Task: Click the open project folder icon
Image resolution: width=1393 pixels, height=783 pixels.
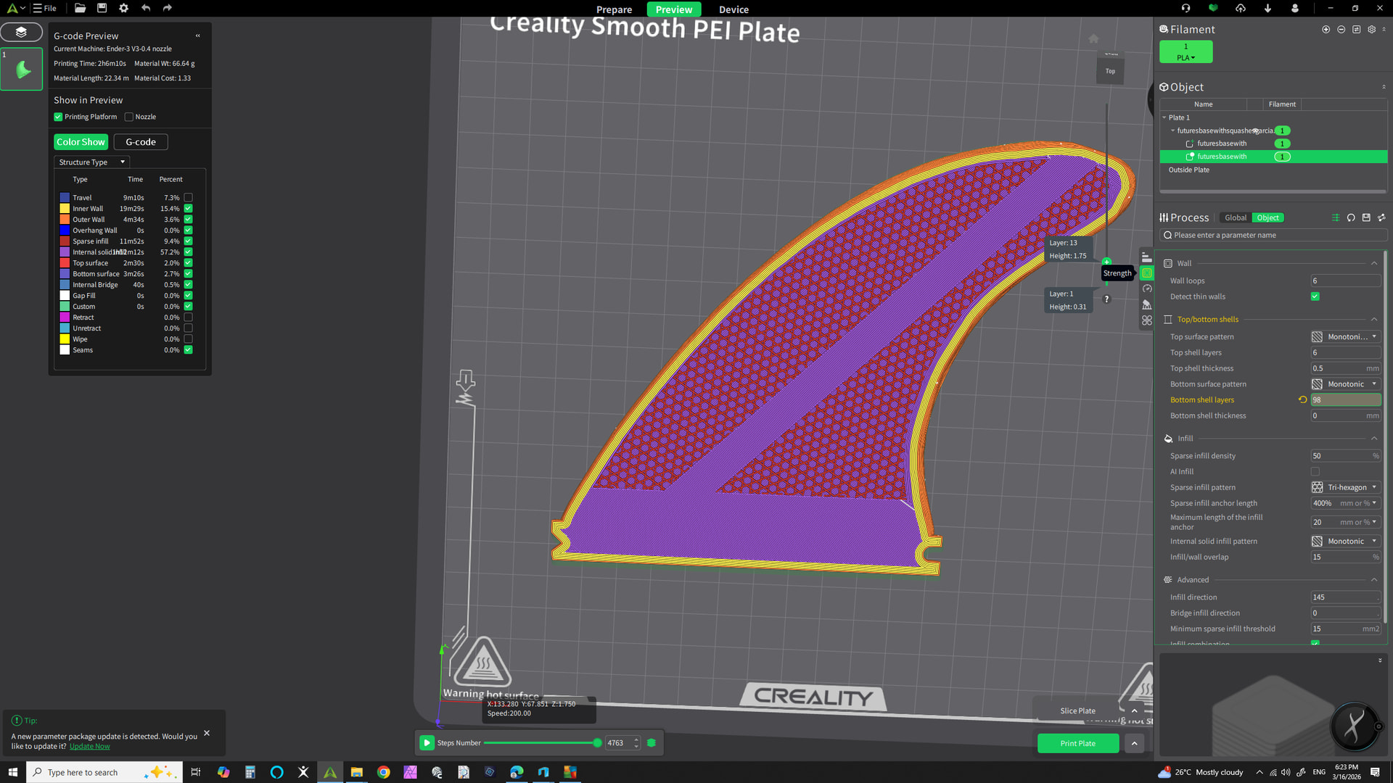Action: [81, 8]
